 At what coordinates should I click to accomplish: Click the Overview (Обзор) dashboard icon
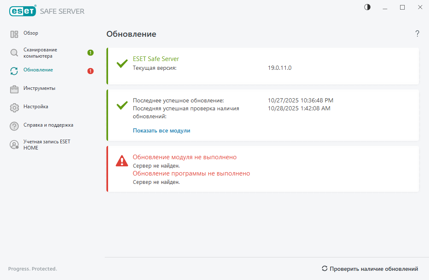coord(14,34)
